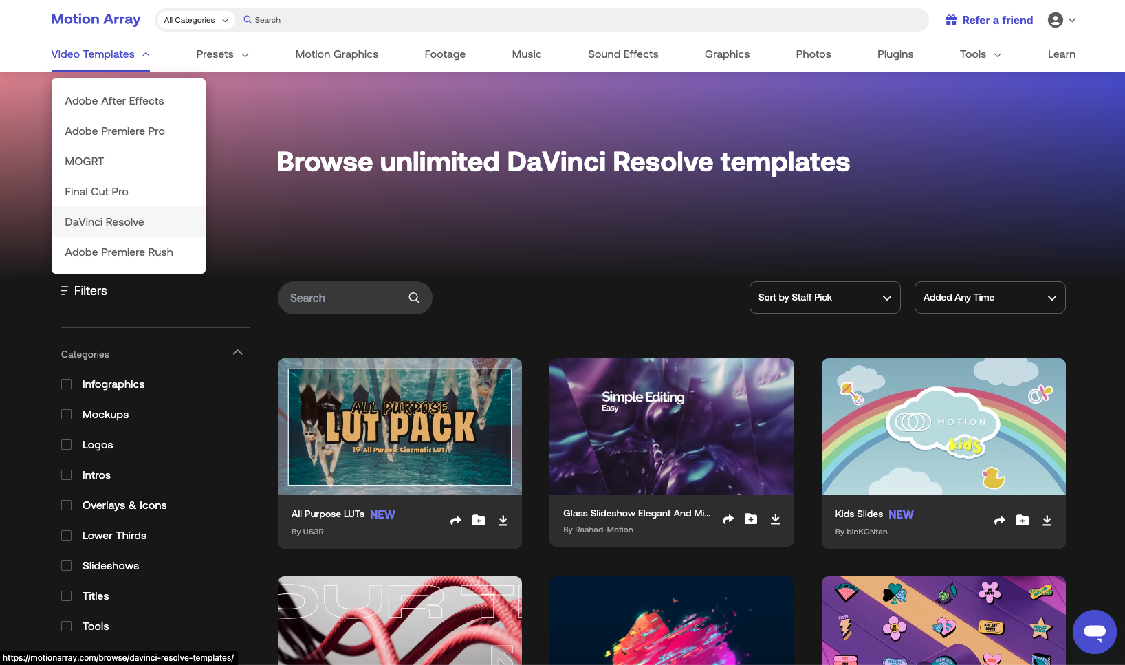Click the Filters lines icon
The image size is (1125, 665).
pyautogui.click(x=64, y=291)
